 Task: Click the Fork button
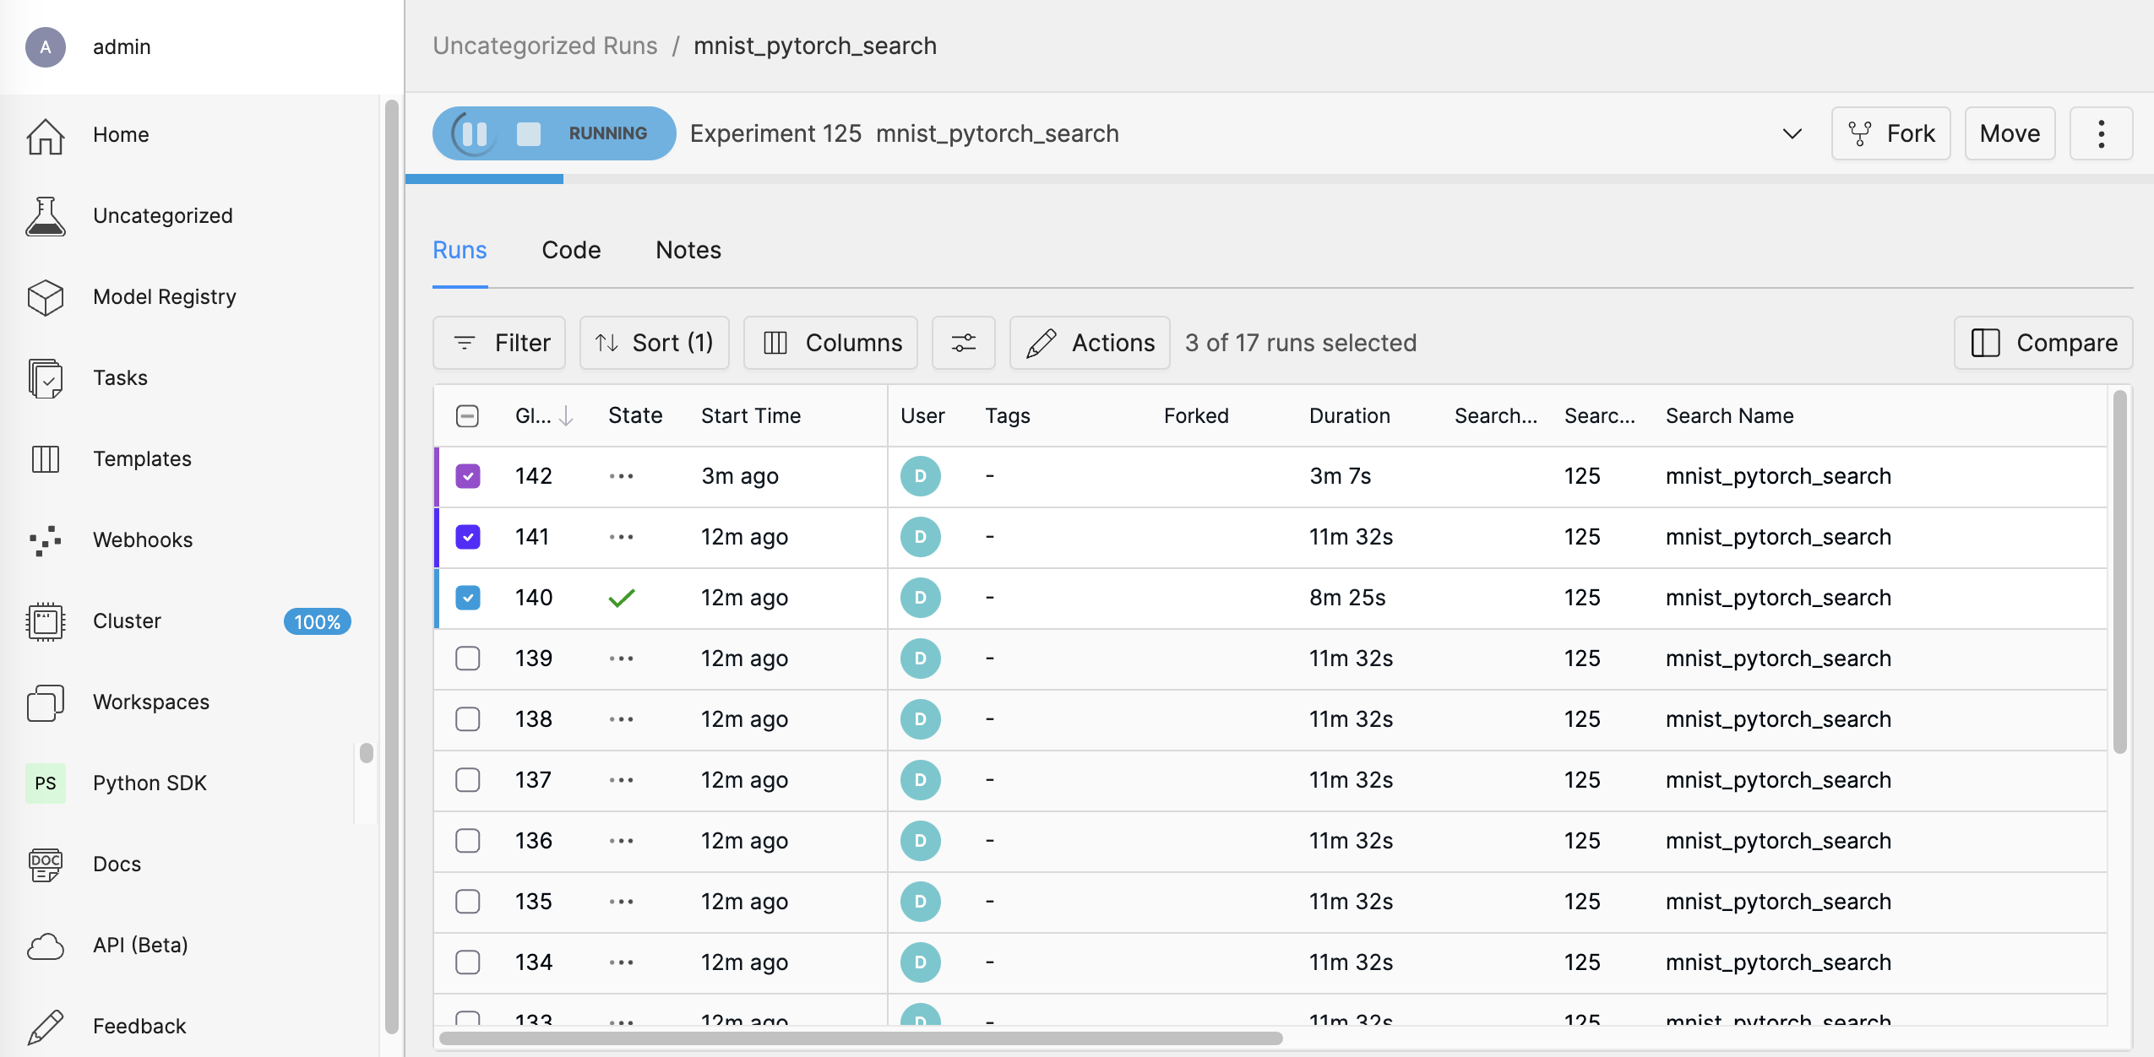point(1891,133)
